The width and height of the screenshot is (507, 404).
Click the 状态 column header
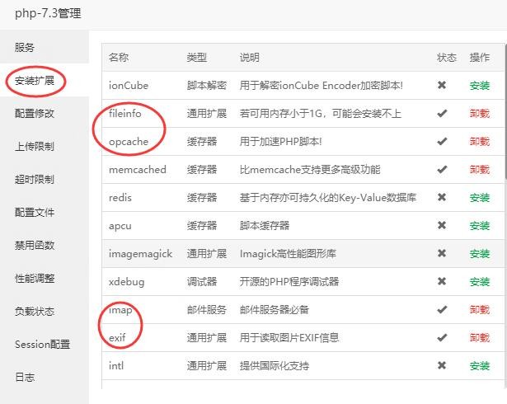(x=447, y=58)
